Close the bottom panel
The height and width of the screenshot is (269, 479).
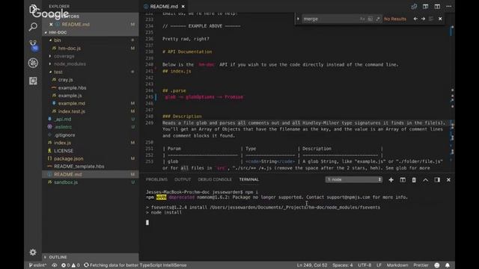448,180
